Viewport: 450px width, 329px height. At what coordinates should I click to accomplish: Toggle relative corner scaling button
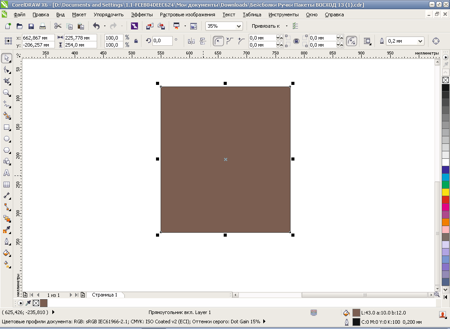[x=352, y=41]
